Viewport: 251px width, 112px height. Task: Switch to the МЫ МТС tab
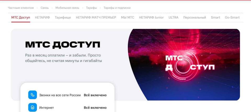click(128, 17)
